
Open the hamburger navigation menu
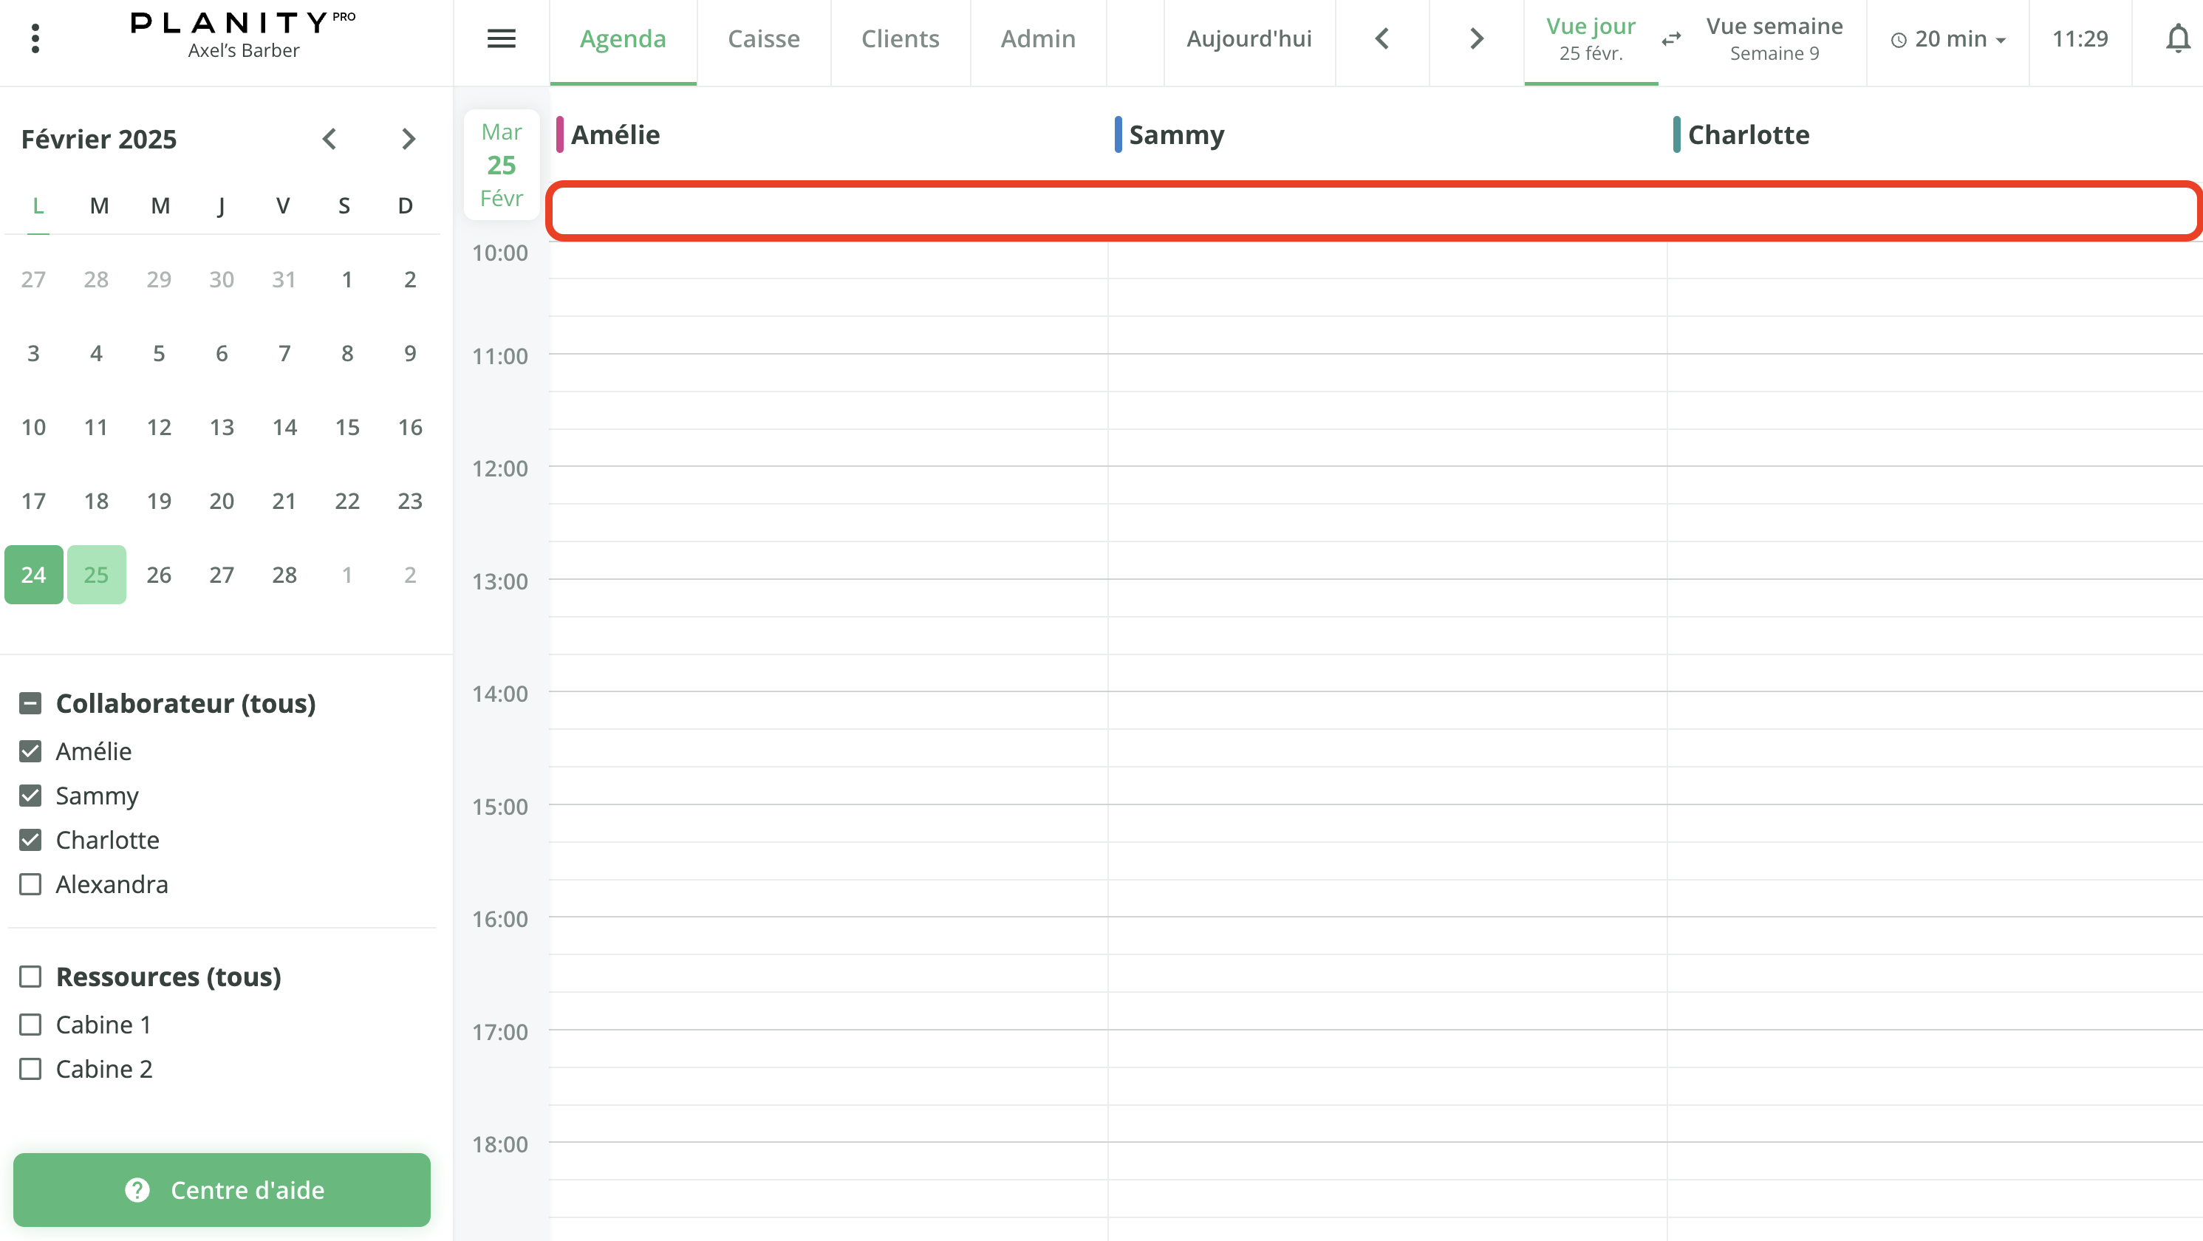(502, 38)
